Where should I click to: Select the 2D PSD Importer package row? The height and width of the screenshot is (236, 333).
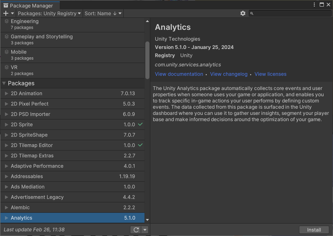point(72,114)
